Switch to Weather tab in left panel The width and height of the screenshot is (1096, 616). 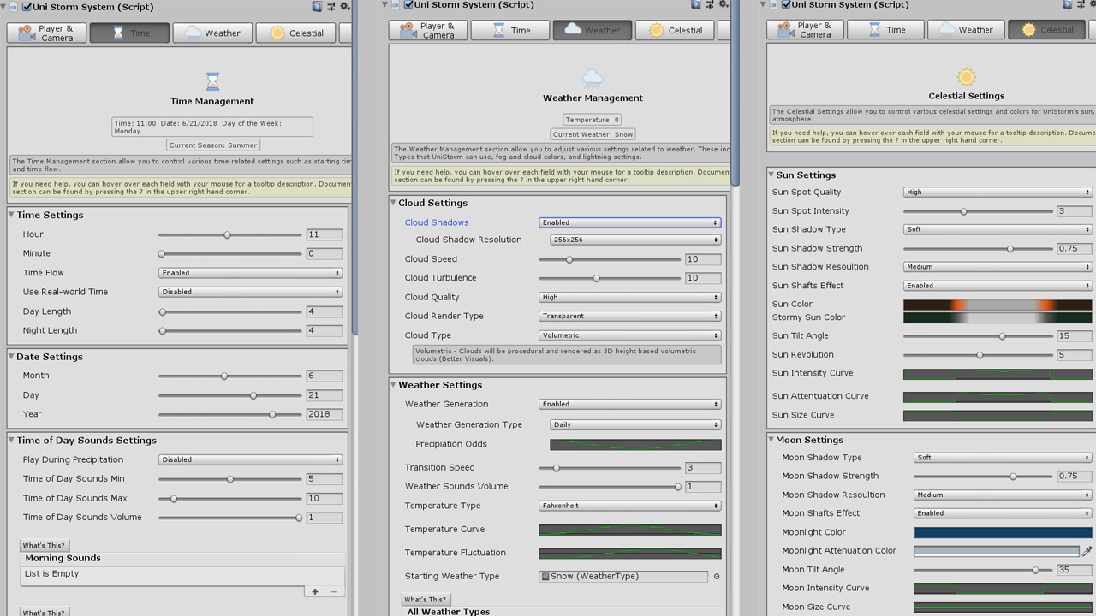(212, 33)
